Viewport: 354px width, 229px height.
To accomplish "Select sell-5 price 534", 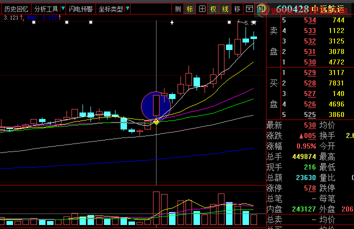I will pos(310,20).
